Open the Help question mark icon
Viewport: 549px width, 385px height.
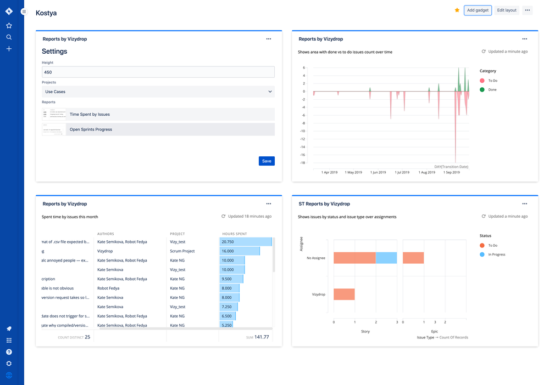tap(9, 352)
